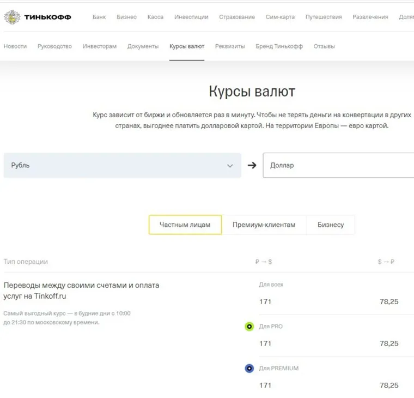The image size is (414, 398).
Task: Open the Реквизиты tab
Action: point(230,46)
